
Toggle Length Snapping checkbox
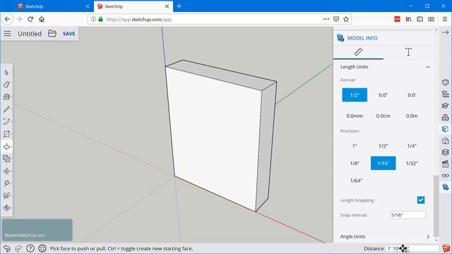coord(421,200)
